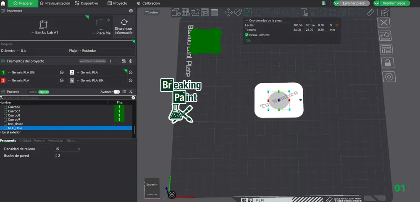Click gray filament 4 color swatch
This screenshot has height=202, width=420.
click(72, 80)
